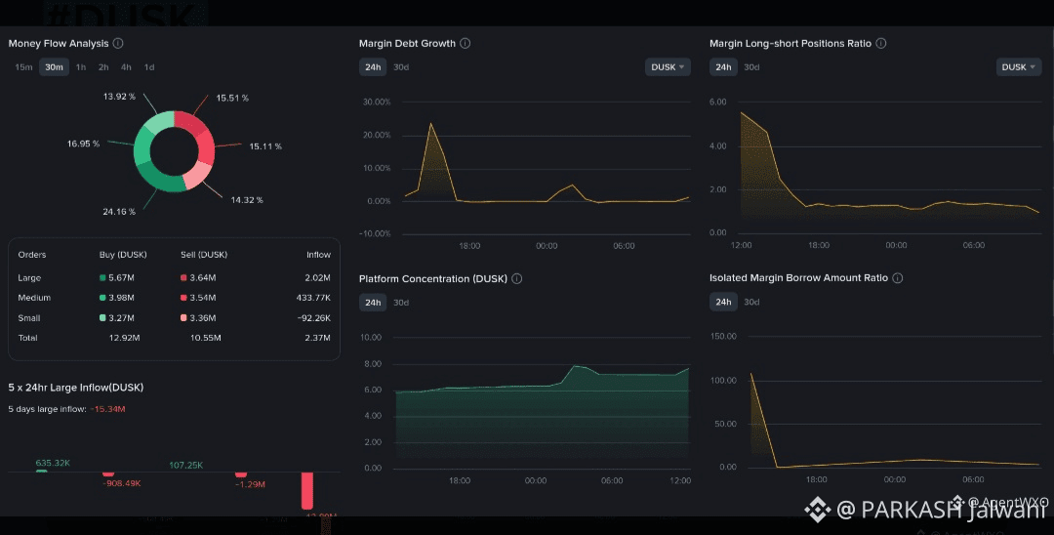Expand DUSK selector for Long-short Positions Ratio

tap(1018, 67)
